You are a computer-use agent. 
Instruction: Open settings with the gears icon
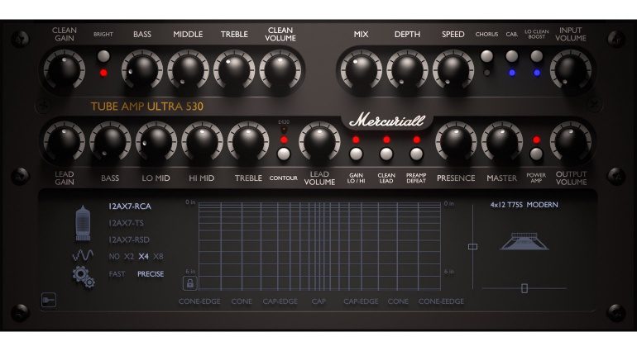point(84,277)
